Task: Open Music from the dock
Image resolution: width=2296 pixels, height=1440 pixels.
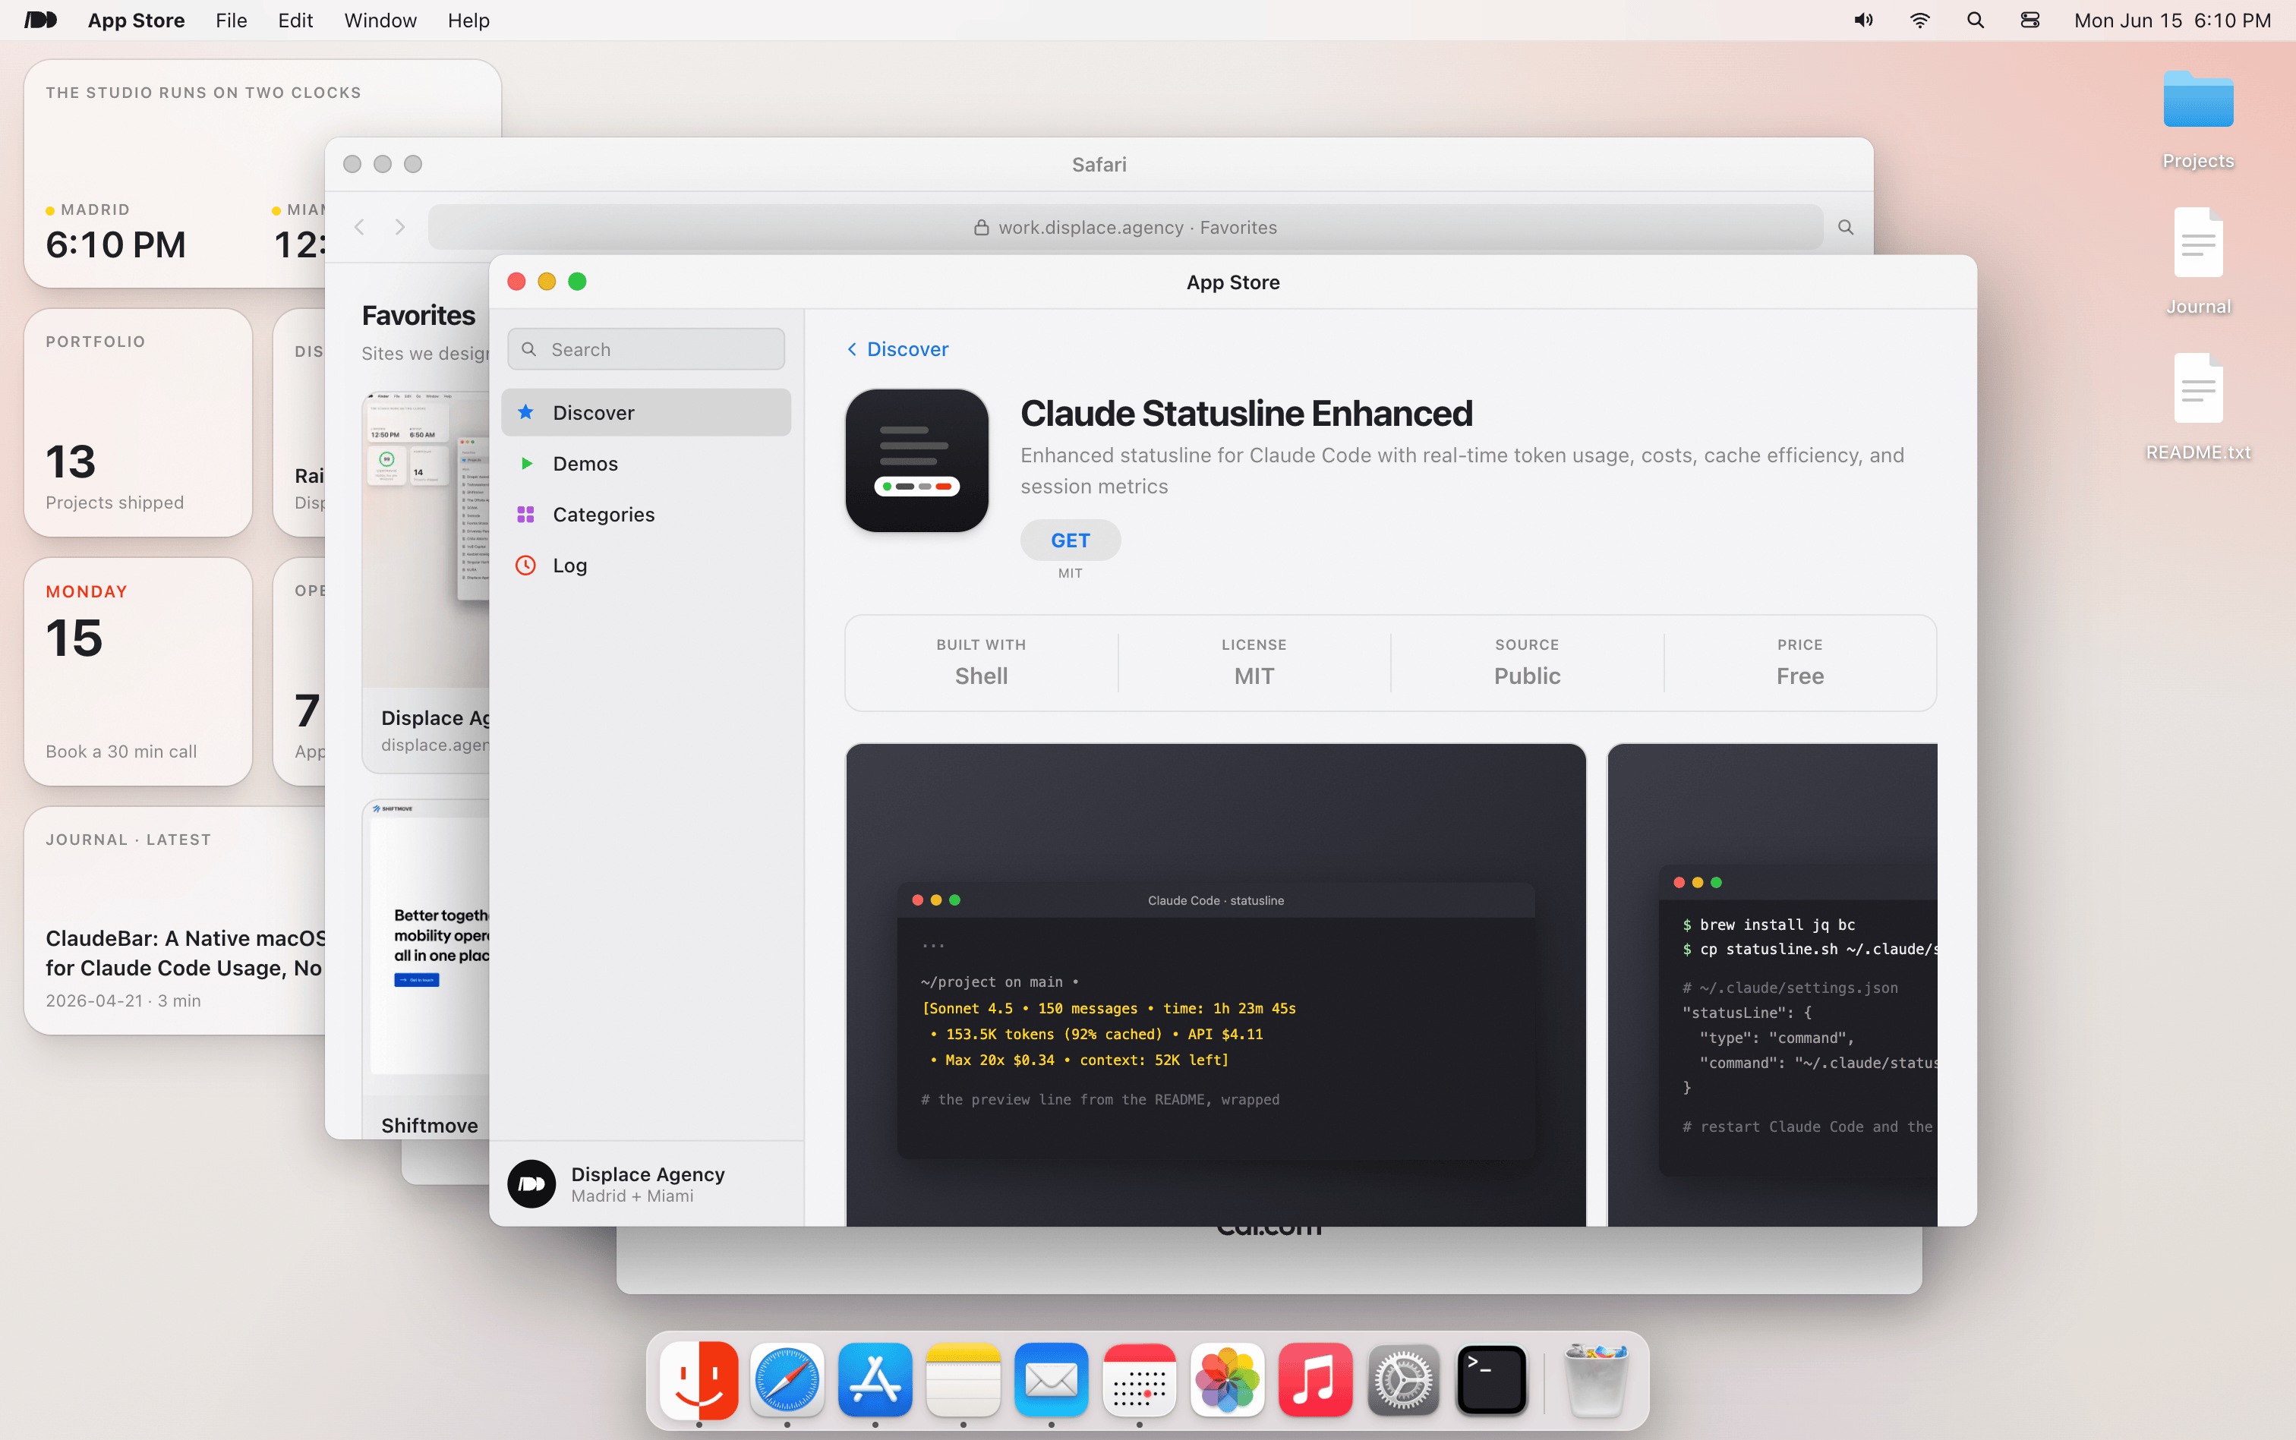Action: tap(1315, 1379)
